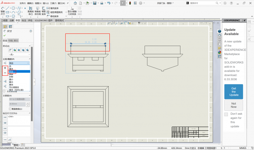Viewport: 254px width, 150px height.
Task: Collapse the Primary Value (主要值) section
Action: [x=30, y=95]
